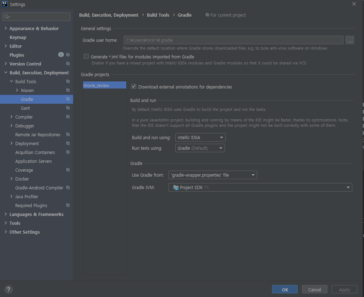Open the Build and run using dropdown
The width and height of the screenshot is (364, 297).
[x=200, y=137]
